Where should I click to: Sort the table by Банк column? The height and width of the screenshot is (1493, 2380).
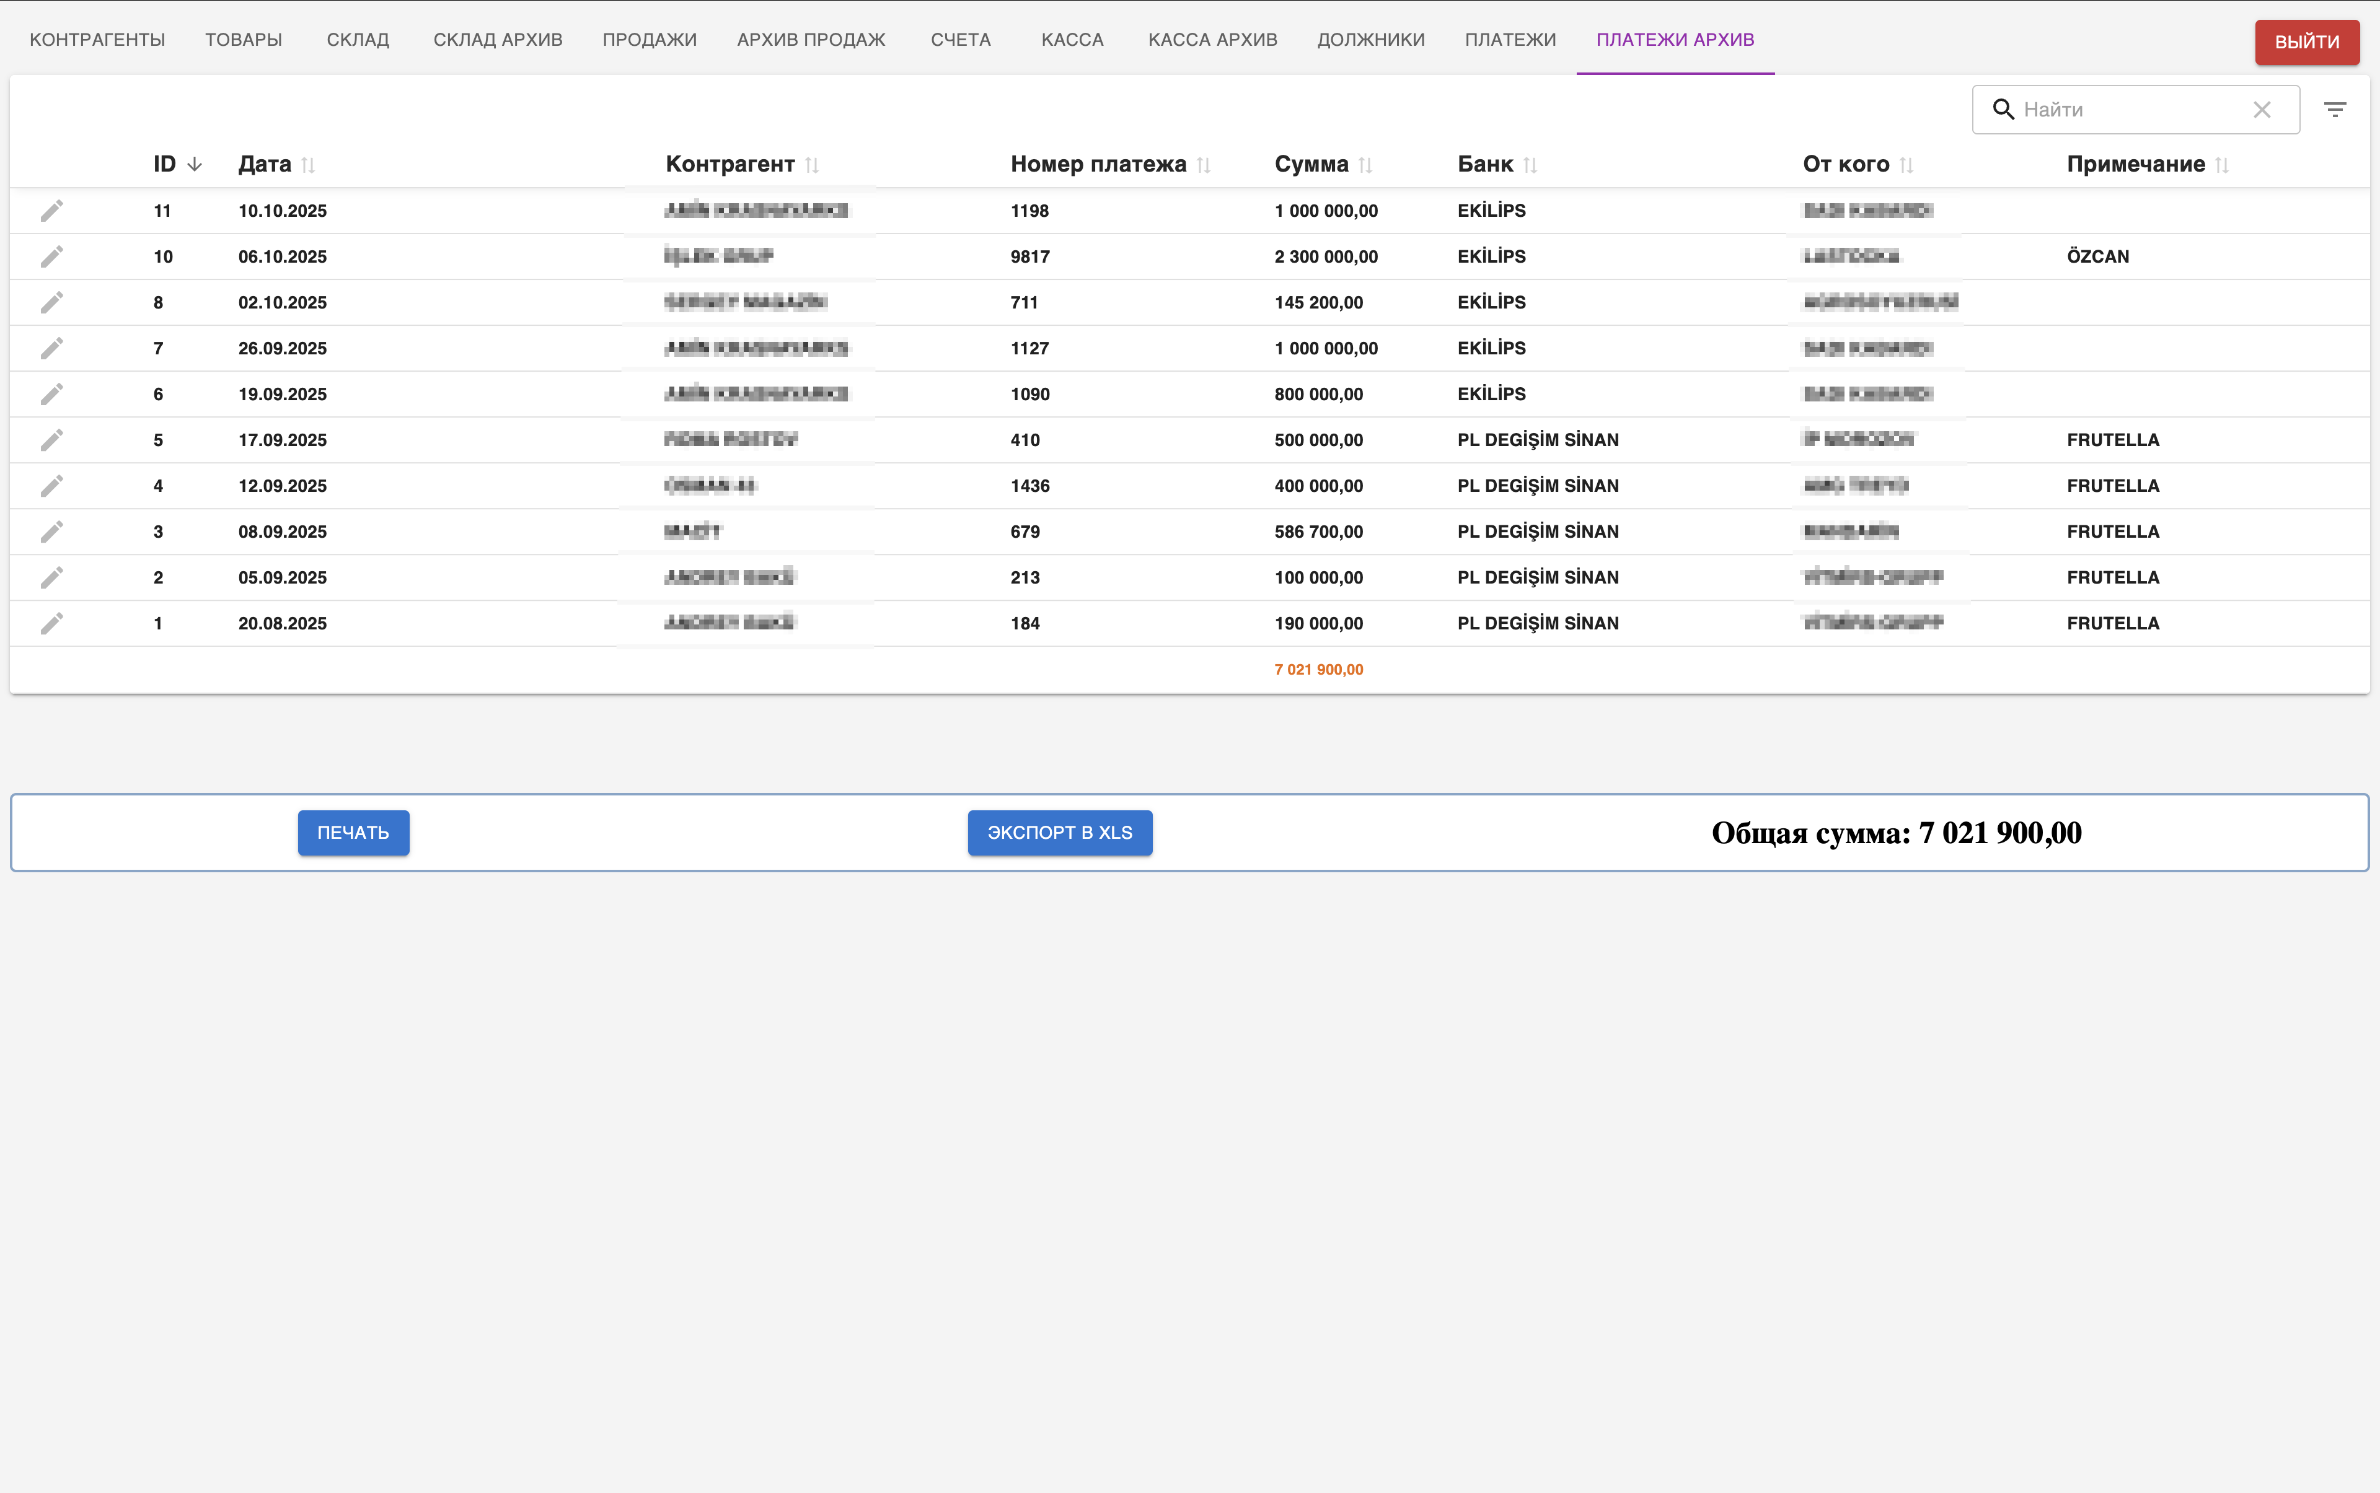1530,165
